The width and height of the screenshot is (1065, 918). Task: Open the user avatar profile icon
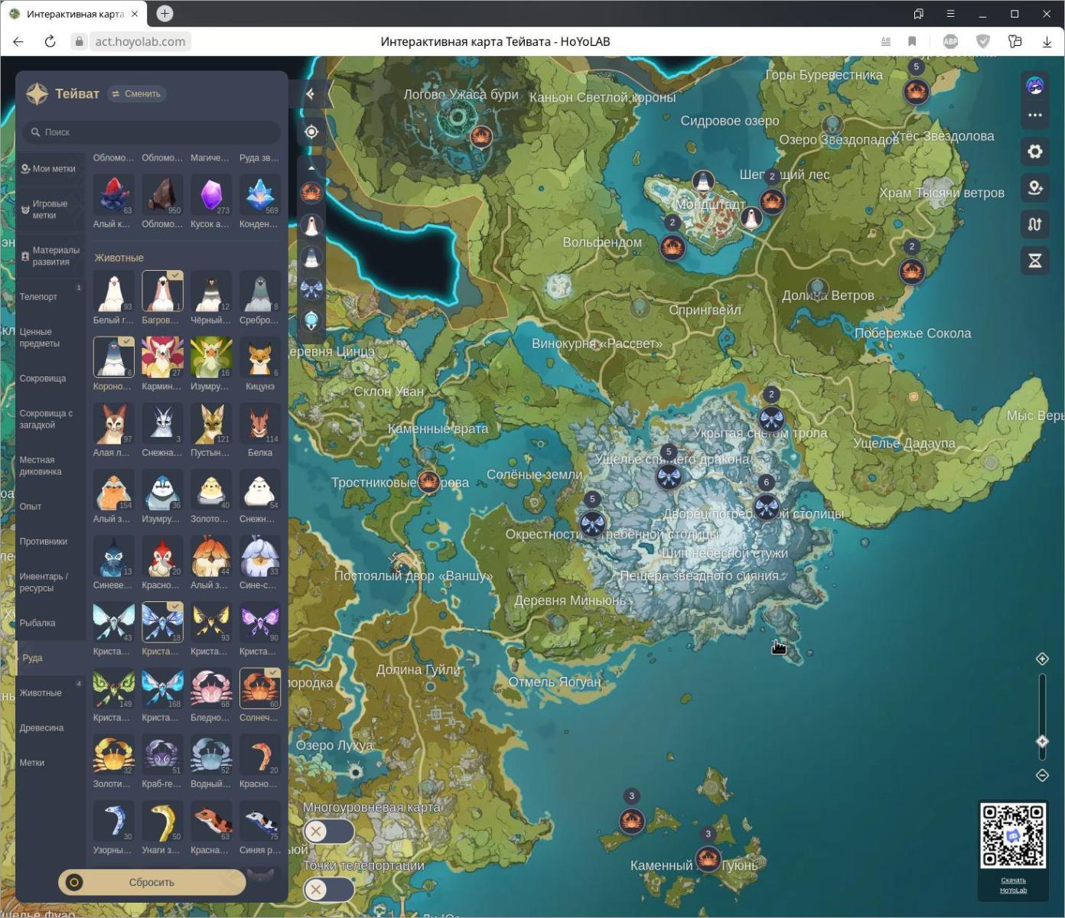pyautogui.click(x=1035, y=86)
